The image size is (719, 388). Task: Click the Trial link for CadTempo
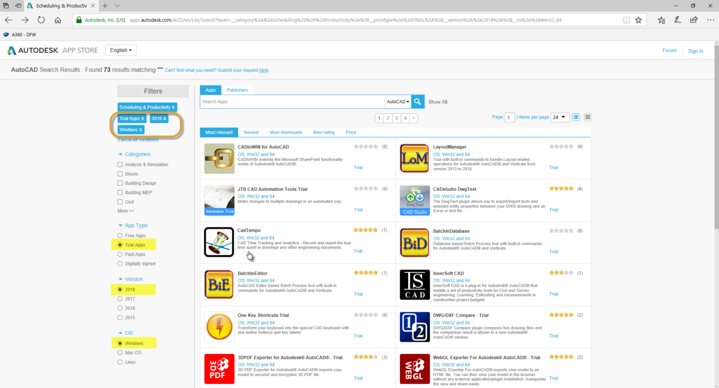coord(358,251)
